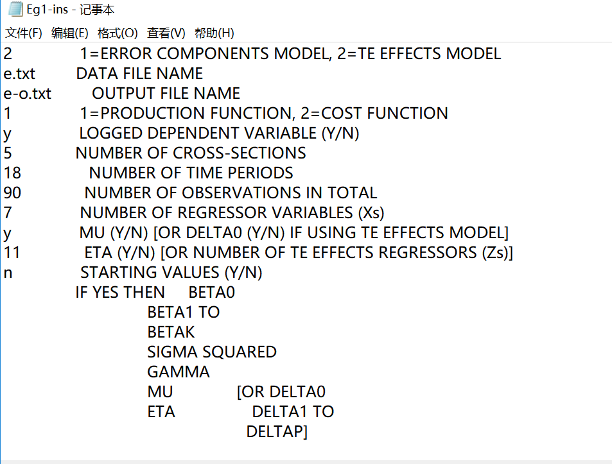
Task: Place cursor on the e.txt file name
Action: tap(19, 74)
